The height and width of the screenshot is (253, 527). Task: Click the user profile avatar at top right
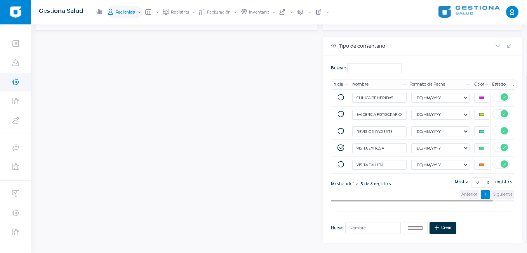[x=512, y=12]
